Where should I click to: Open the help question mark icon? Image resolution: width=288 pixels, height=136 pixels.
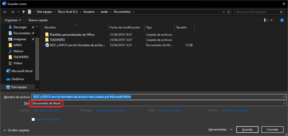[x=282, y=20]
